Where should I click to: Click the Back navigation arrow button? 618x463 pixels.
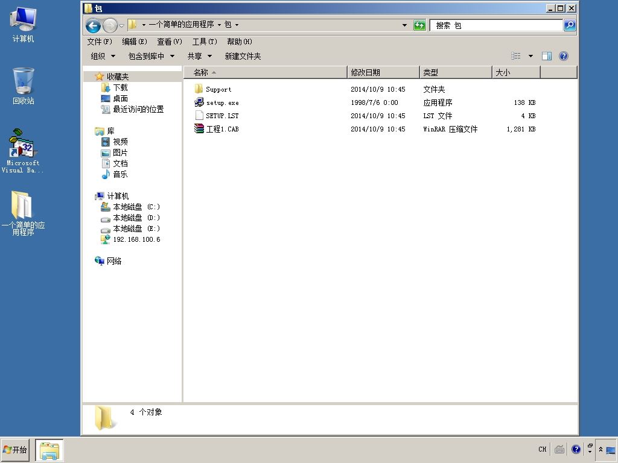coord(94,26)
